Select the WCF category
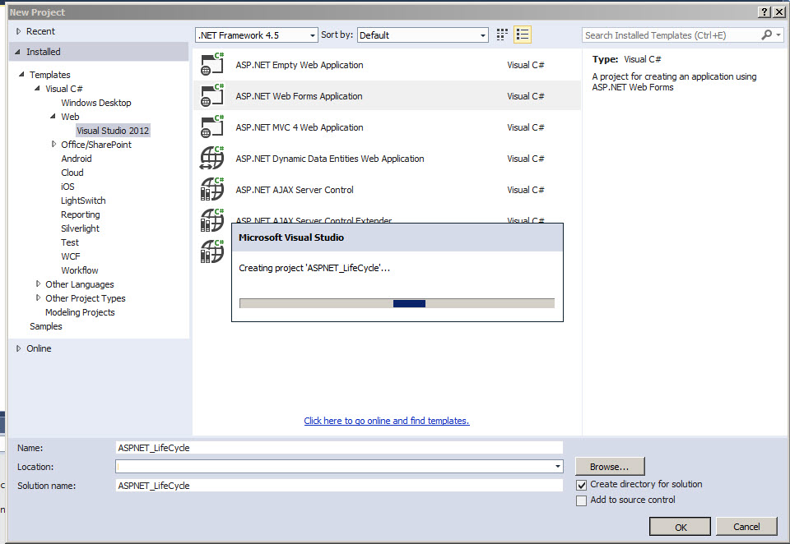Screen dimensions: 790x544 pyautogui.click(x=71, y=256)
